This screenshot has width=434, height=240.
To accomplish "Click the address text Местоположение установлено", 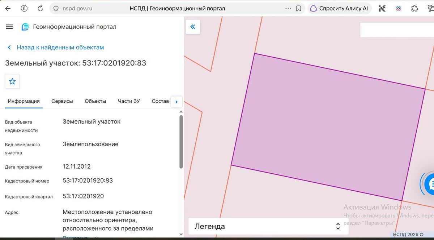I will [107, 212].
